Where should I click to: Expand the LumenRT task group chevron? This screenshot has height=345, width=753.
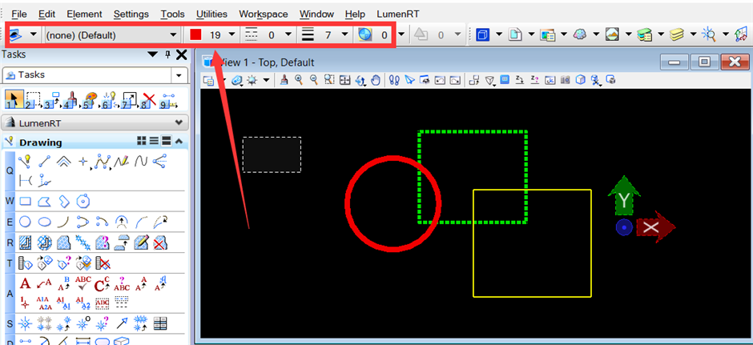[179, 122]
